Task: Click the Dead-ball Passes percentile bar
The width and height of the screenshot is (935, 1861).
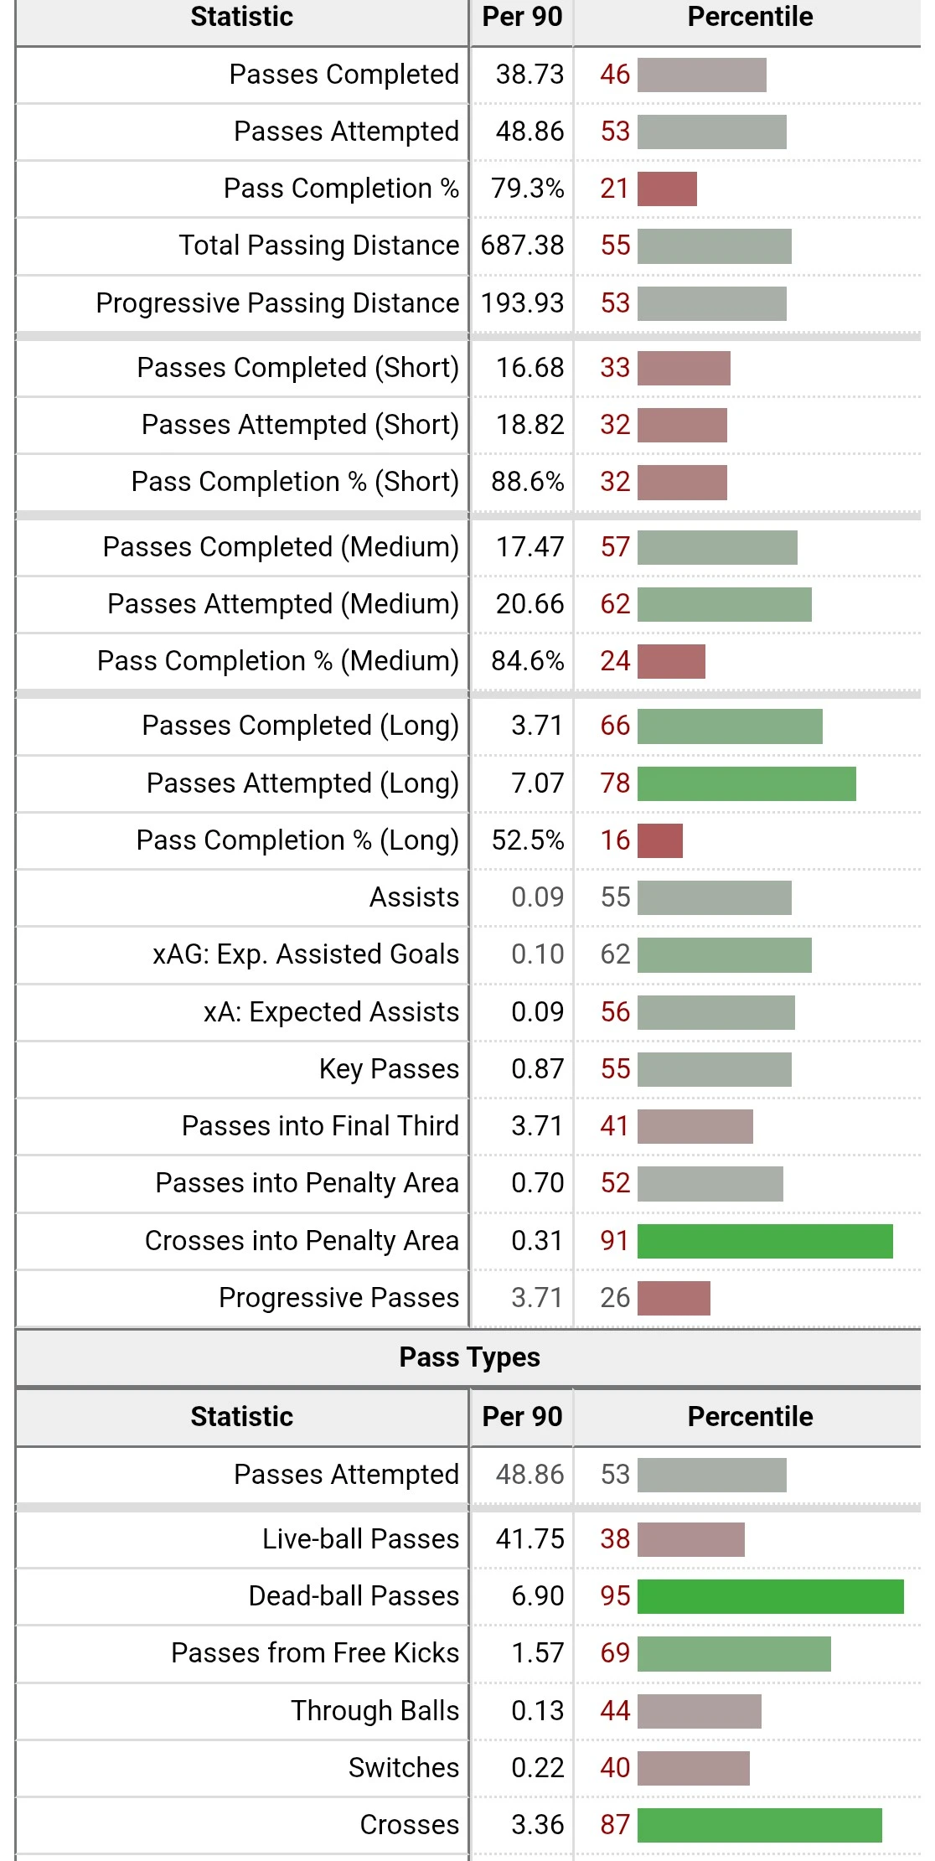Action: pyautogui.click(x=770, y=1596)
